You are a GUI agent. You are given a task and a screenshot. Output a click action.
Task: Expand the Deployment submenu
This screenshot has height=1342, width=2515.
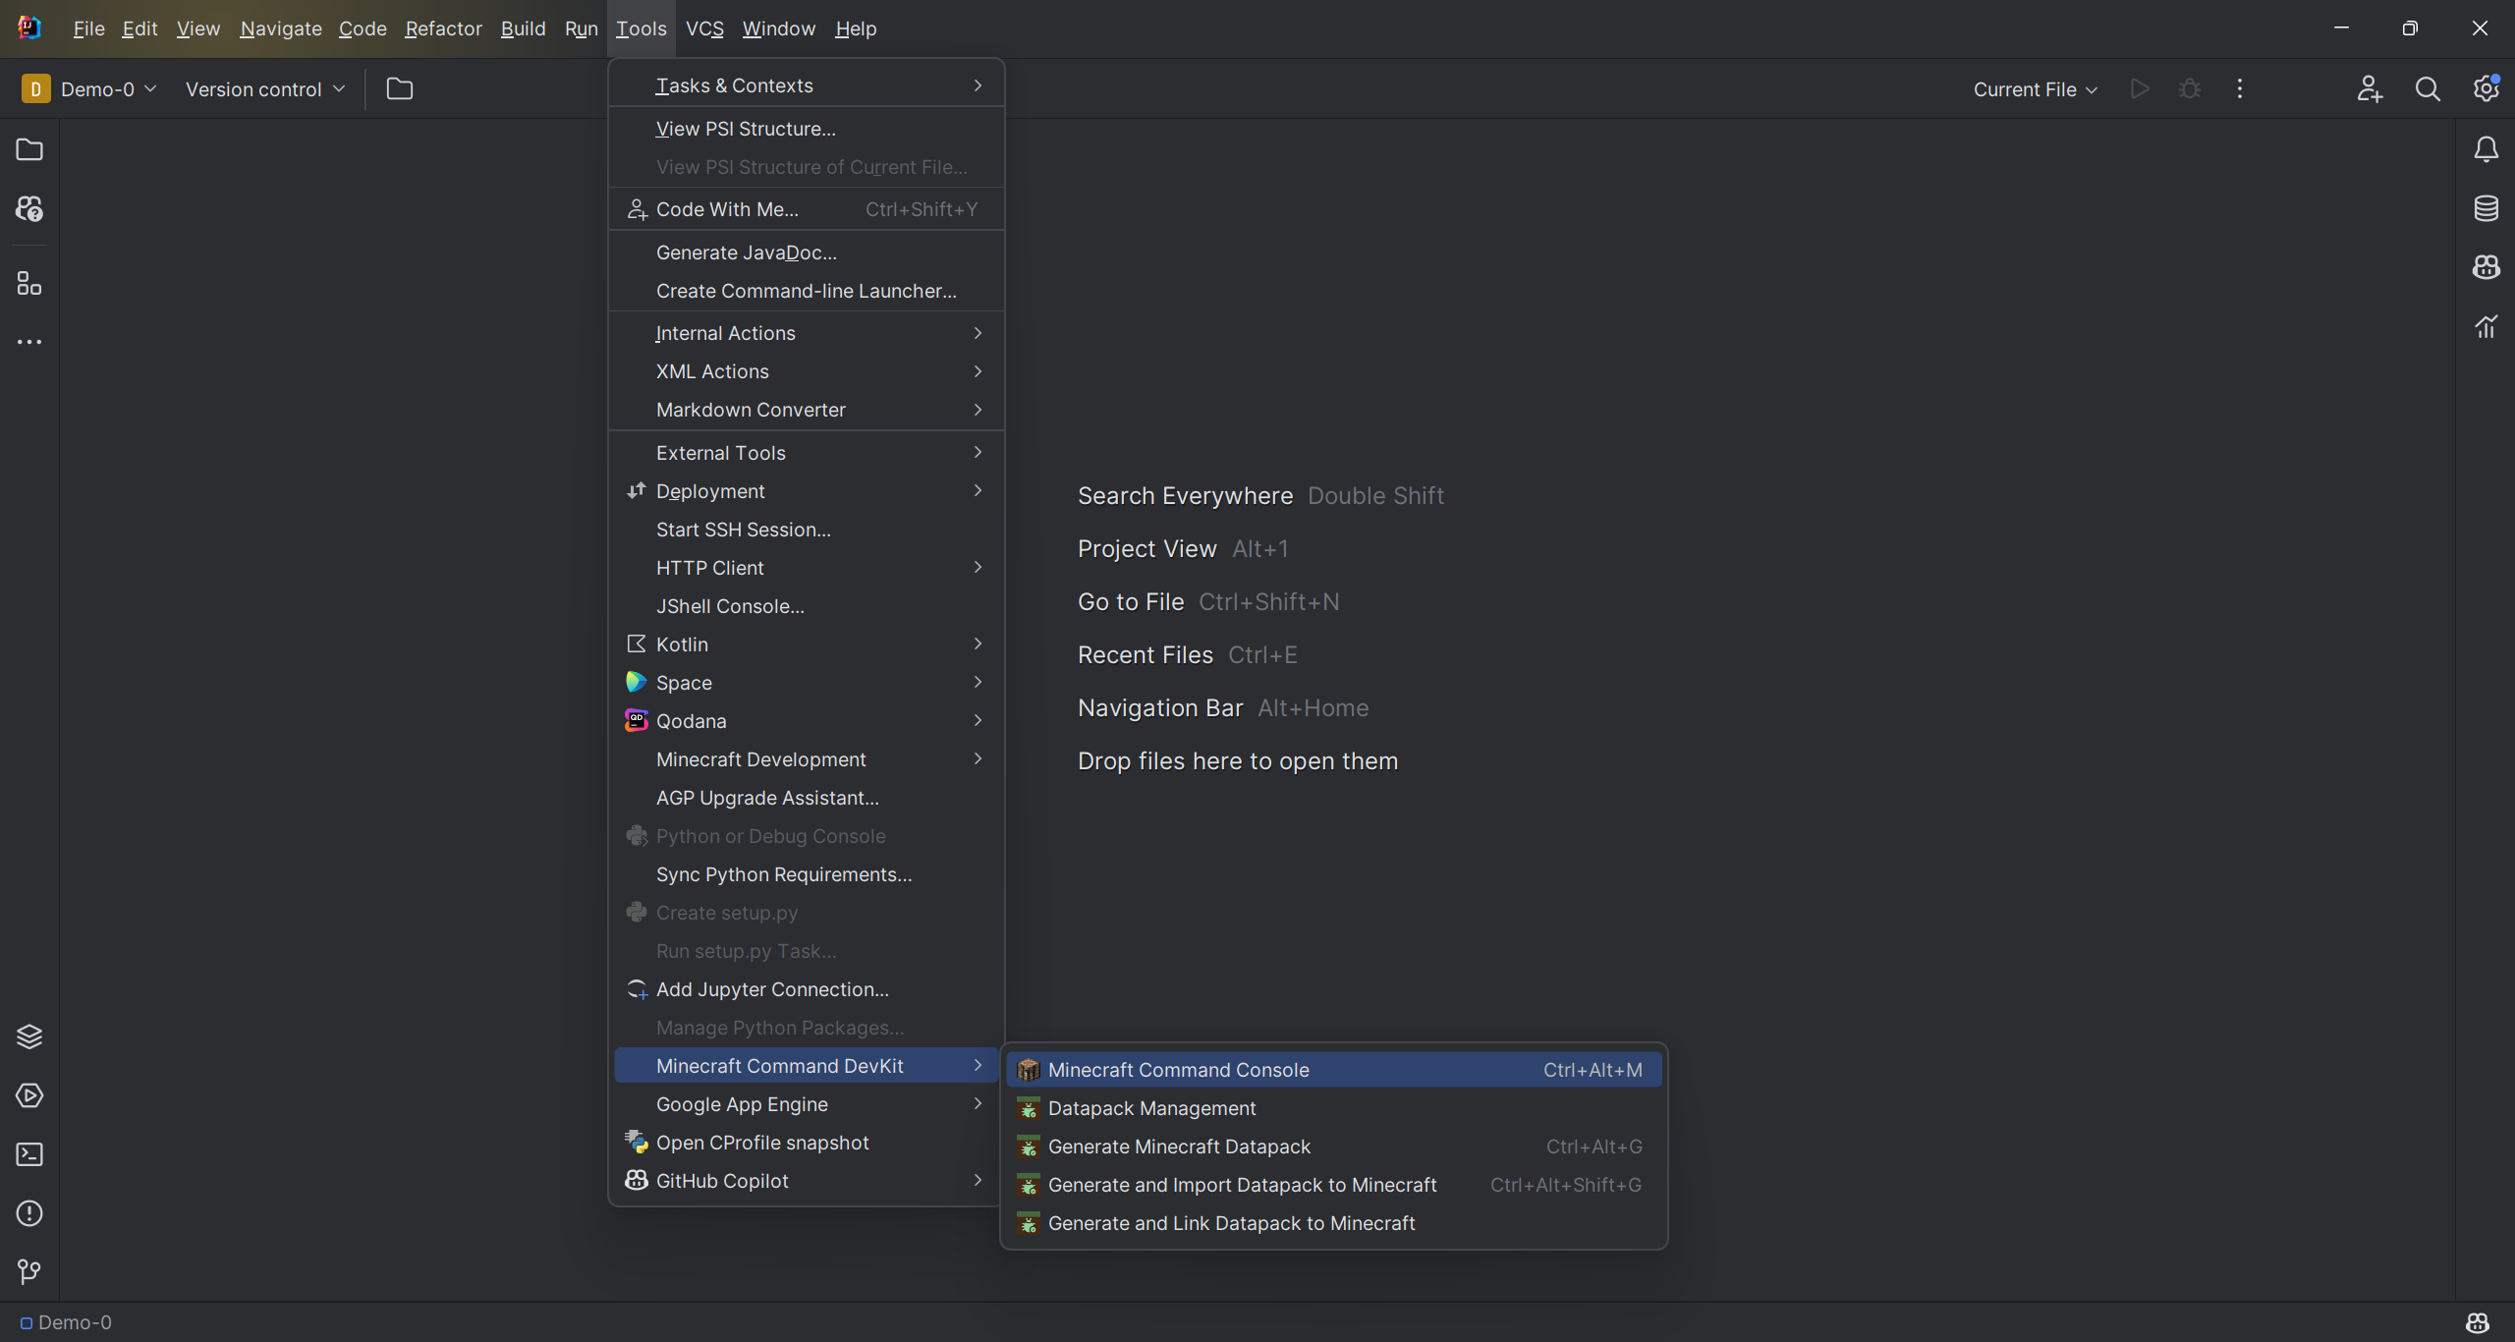(806, 491)
